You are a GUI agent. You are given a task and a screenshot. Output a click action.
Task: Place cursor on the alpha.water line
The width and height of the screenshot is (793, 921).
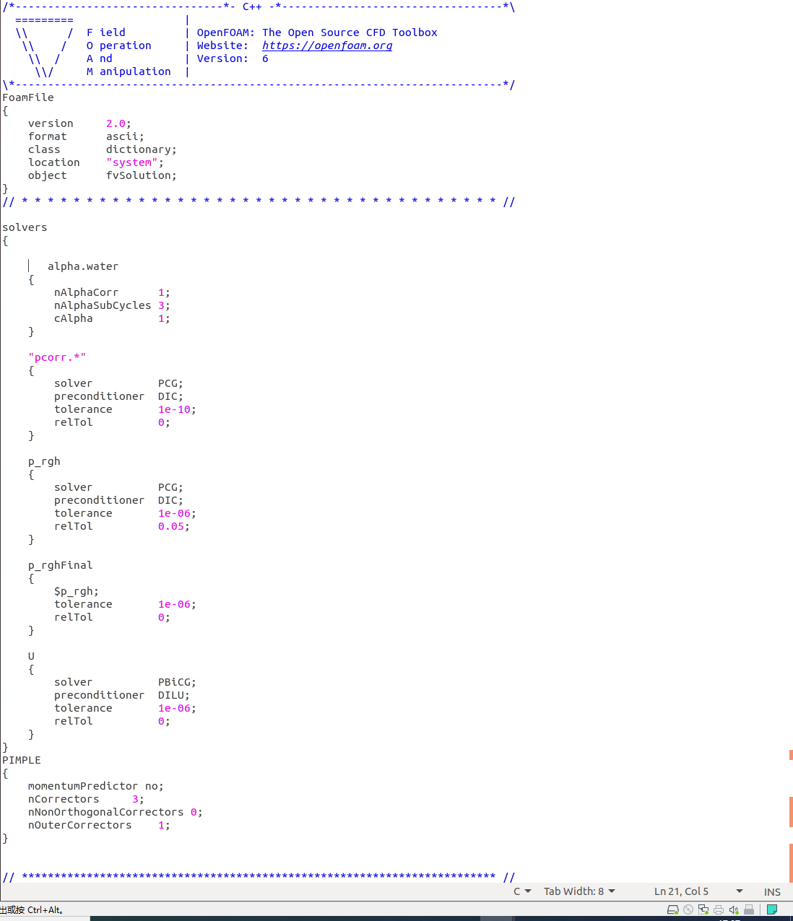pos(83,266)
